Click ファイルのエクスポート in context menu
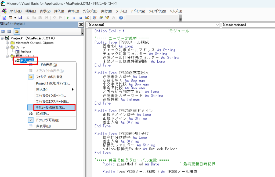Image resolution: width=275 pixels, height=177 pixels. click(x=52, y=101)
